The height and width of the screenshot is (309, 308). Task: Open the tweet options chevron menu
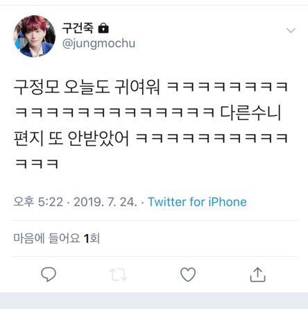tap(291, 31)
